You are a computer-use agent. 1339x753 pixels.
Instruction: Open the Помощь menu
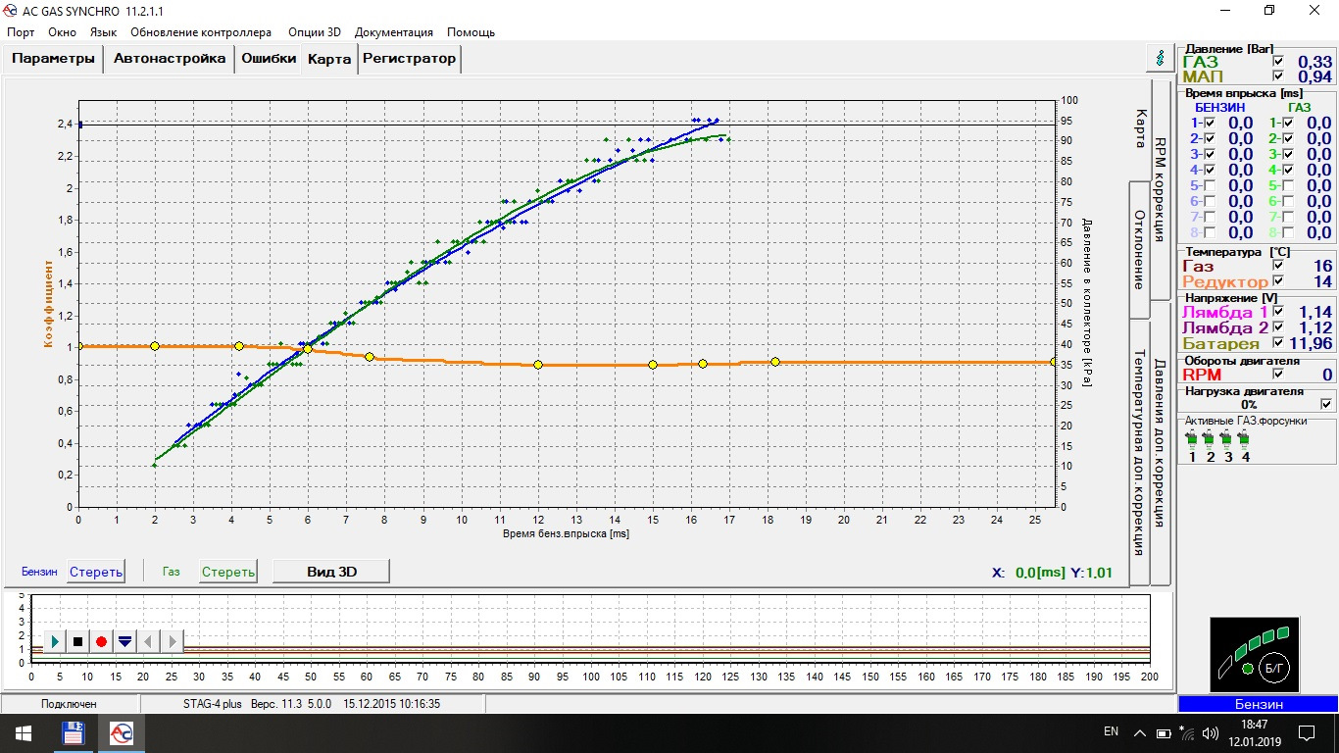coord(471,32)
